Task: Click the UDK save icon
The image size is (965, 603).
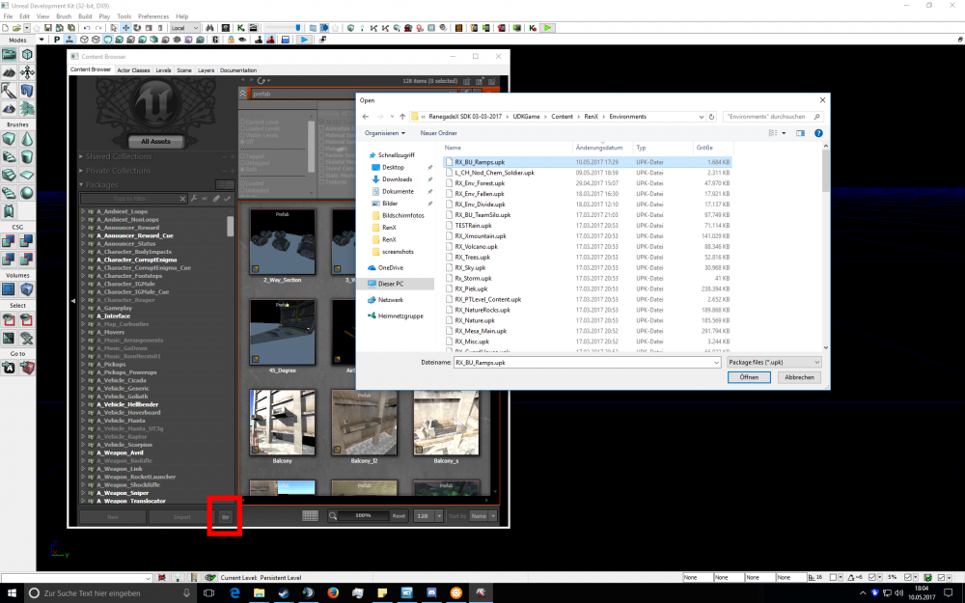Action: click(x=48, y=28)
